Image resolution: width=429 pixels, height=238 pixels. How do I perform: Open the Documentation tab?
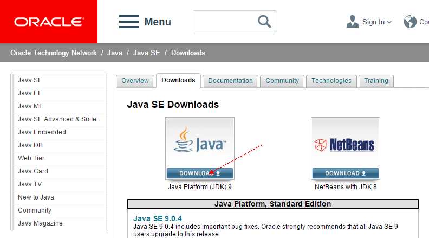coord(230,81)
